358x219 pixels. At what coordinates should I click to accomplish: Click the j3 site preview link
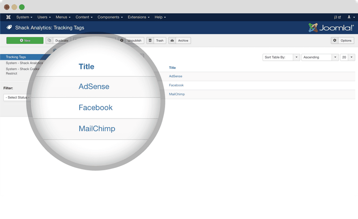point(337,17)
